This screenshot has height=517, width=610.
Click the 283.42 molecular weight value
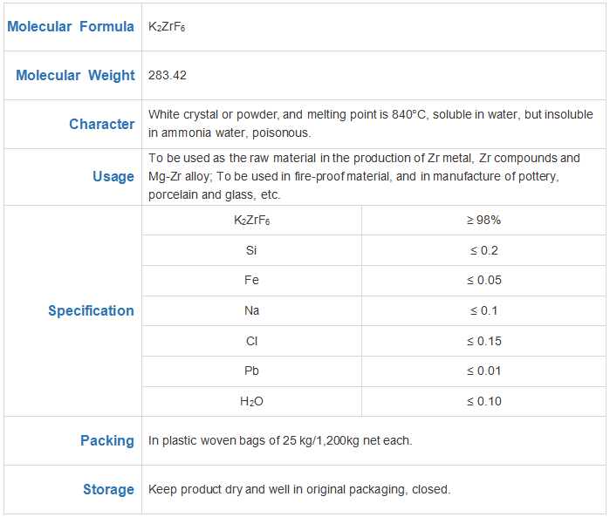[x=168, y=75]
